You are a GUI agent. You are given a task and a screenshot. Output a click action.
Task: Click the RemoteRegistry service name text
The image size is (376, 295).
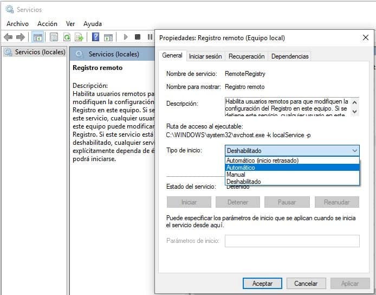(245, 74)
